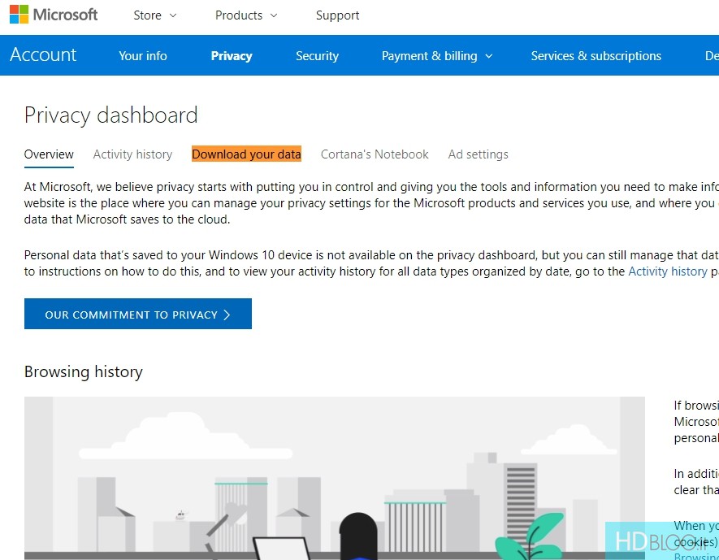Go to the Account home link
This screenshot has width=719, height=560.
(x=43, y=55)
